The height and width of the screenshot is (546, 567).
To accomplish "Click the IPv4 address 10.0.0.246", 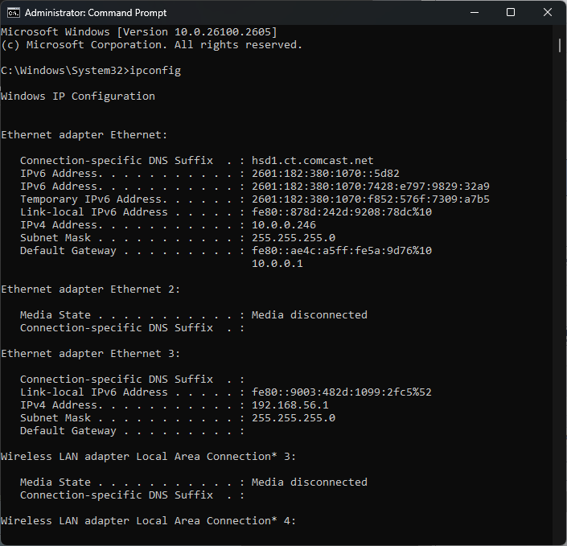I will pyautogui.click(x=283, y=225).
